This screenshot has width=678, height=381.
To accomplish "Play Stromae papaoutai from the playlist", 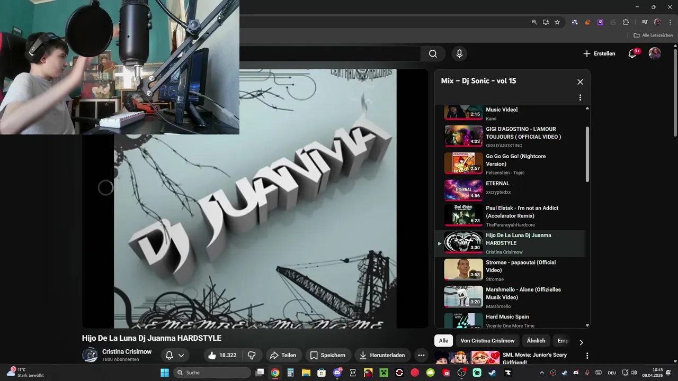I will tap(510, 270).
